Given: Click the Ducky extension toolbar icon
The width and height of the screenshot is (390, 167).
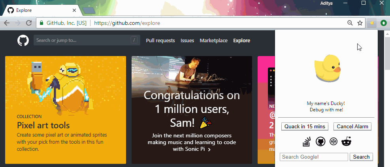Looking at the screenshot, I should pyautogui.click(x=372, y=23).
